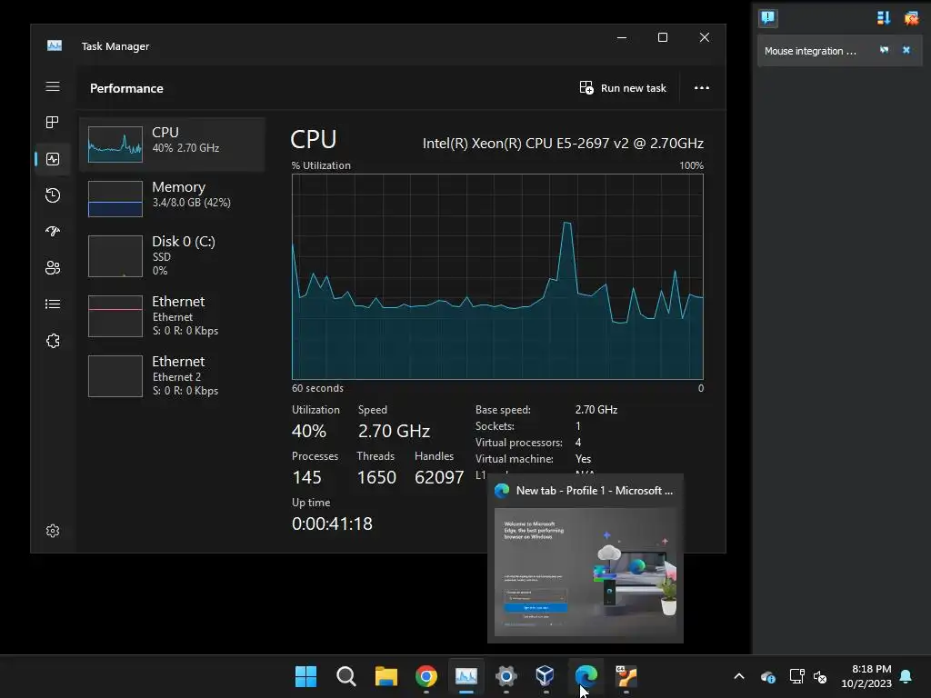
Task: Click the Windows Start button
Action: coord(305,676)
